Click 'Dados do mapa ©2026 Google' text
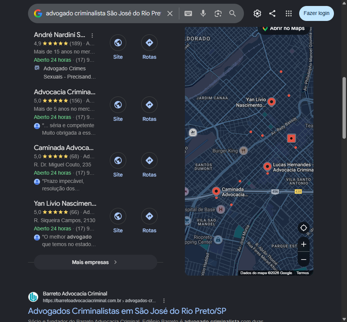Screen dimensions: 347x322 coord(266,273)
